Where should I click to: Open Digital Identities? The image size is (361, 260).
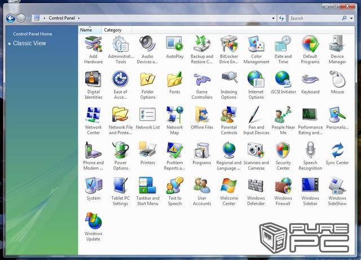[93, 85]
